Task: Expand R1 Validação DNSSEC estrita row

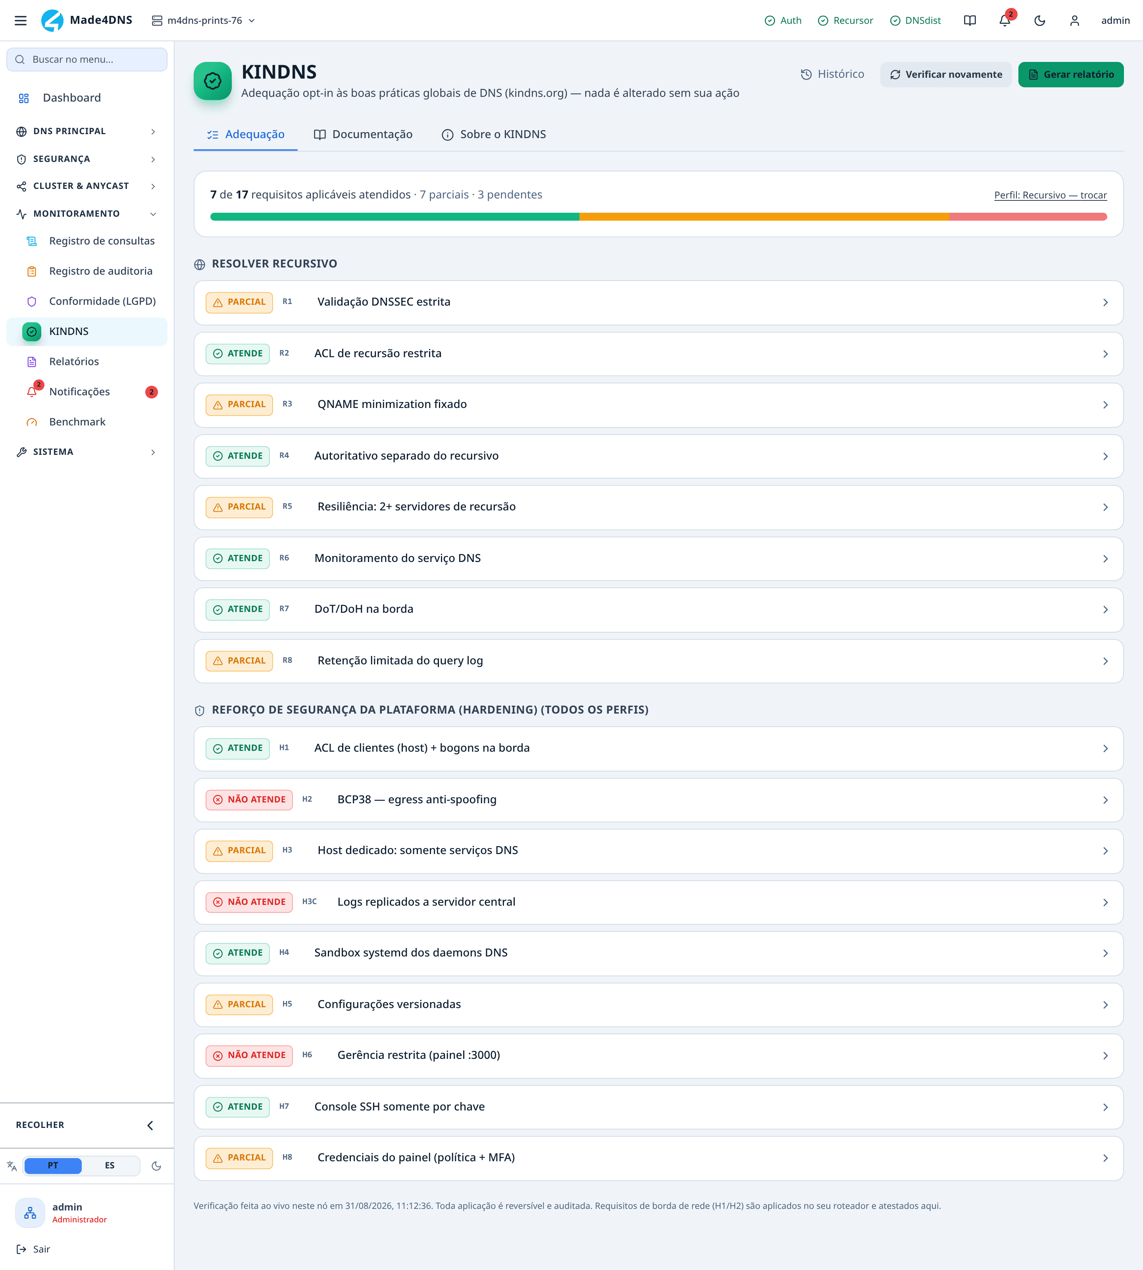Action: (x=658, y=302)
